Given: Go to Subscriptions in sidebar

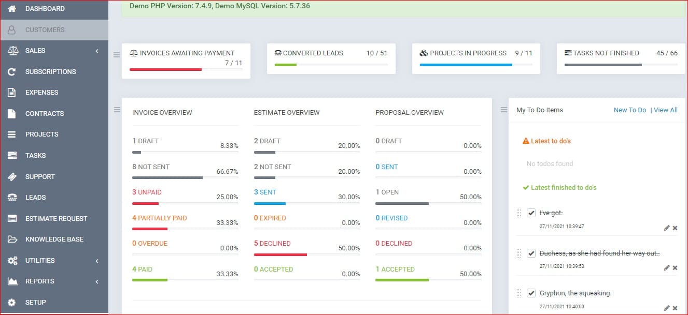Looking at the screenshot, I should coord(54,72).
